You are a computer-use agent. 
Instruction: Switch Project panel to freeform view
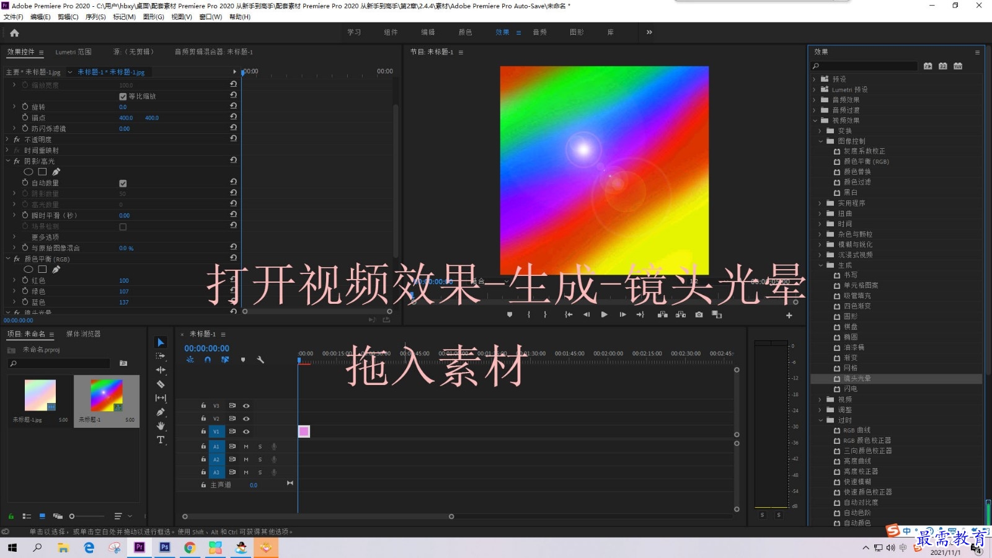tap(58, 516)
